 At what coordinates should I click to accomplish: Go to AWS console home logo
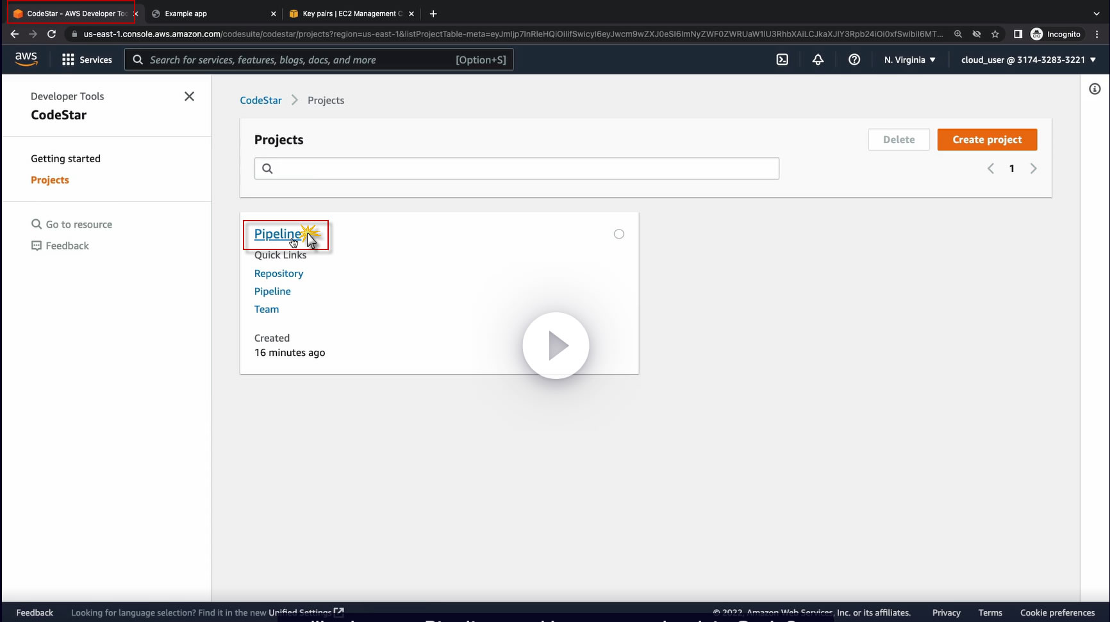tap(26, 59)
